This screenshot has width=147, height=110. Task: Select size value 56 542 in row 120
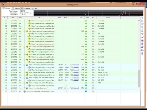[60, 70]
